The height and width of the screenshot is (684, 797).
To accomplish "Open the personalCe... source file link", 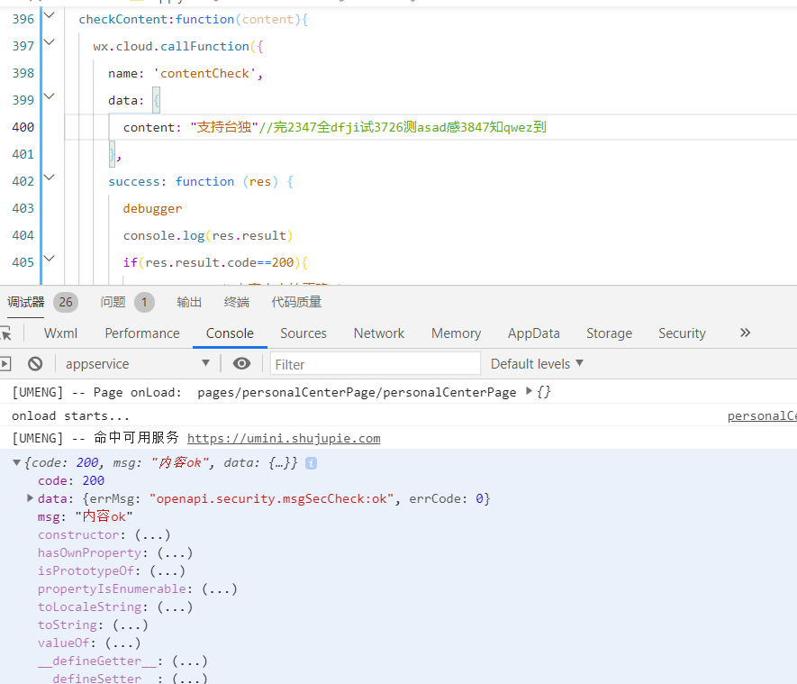I will (x=762, y=416).
